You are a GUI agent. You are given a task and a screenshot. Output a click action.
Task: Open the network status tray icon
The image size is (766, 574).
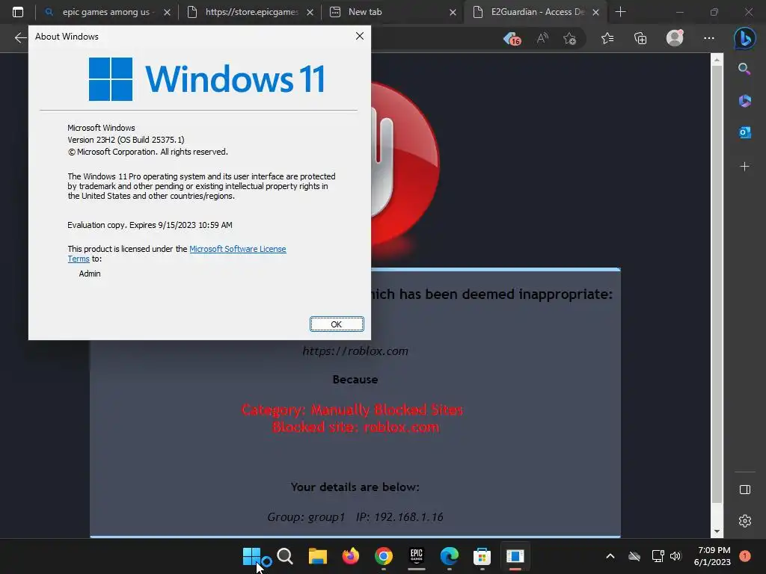[x=658, y=556]
